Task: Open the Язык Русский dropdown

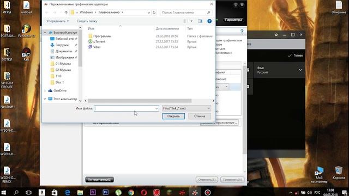Action: (x=279, y=70)
